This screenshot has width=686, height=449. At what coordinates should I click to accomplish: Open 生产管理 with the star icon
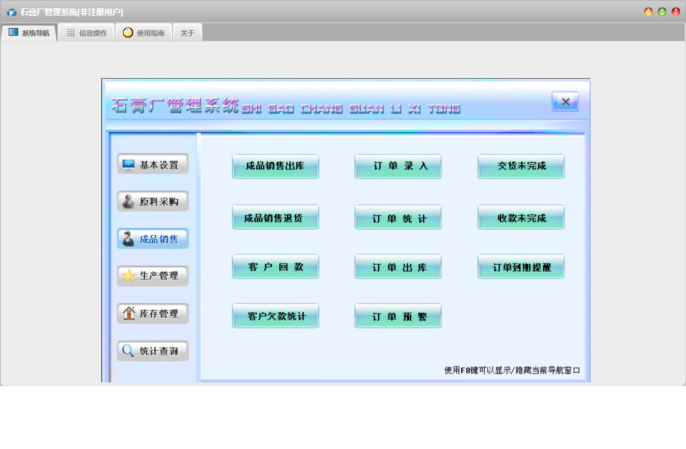point(152,276)
